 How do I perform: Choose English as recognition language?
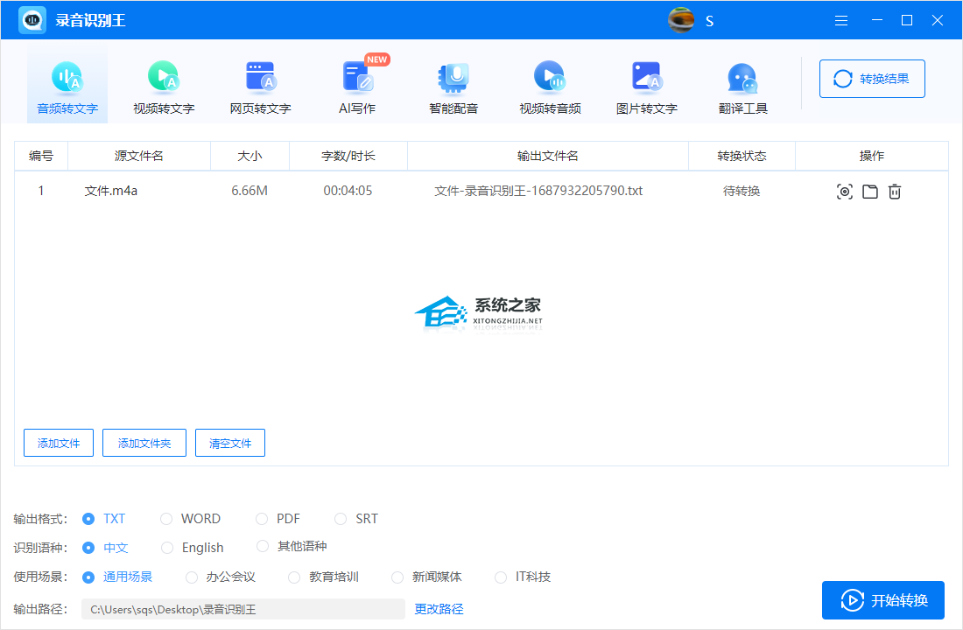coord(168,548)
